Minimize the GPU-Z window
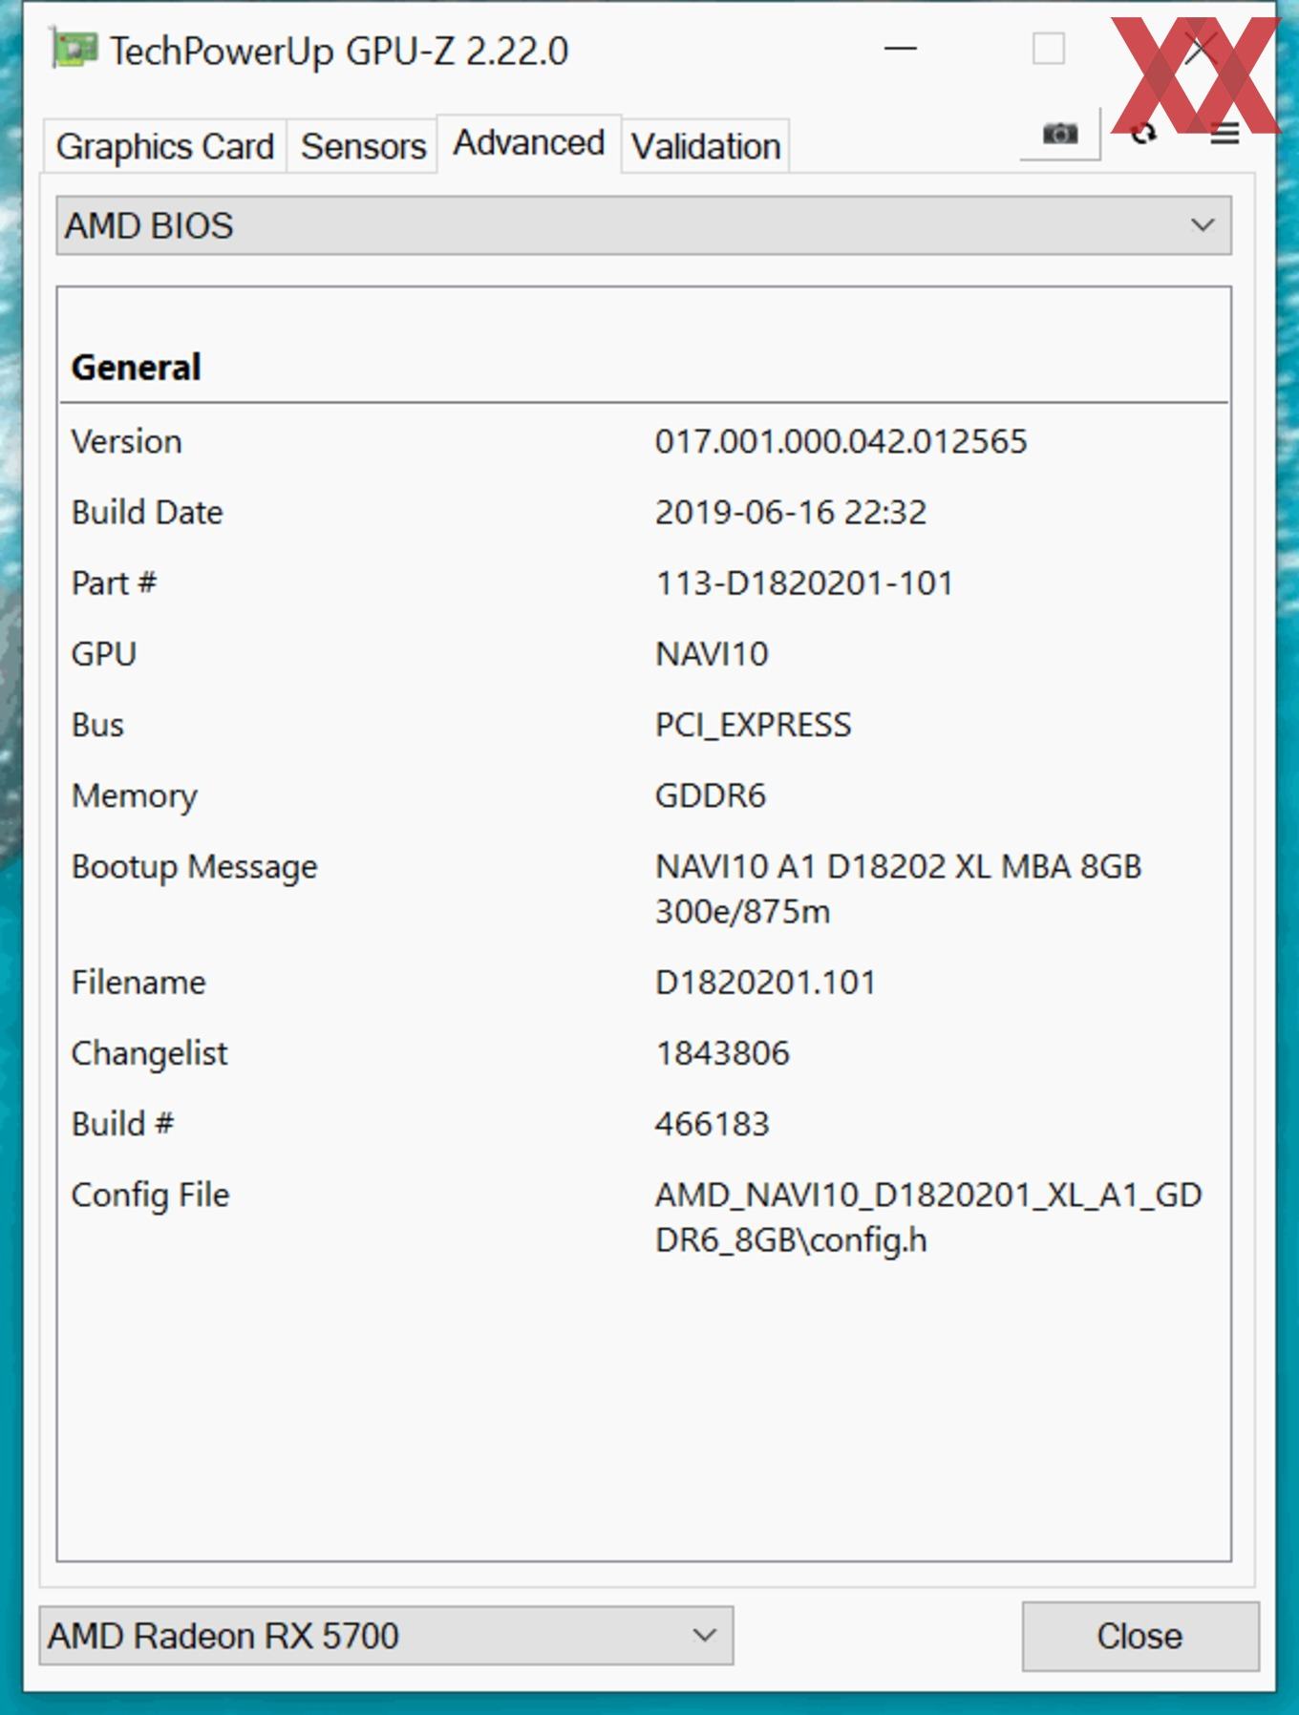The width and height of the screenshot is (1299, 1715). 901,49
